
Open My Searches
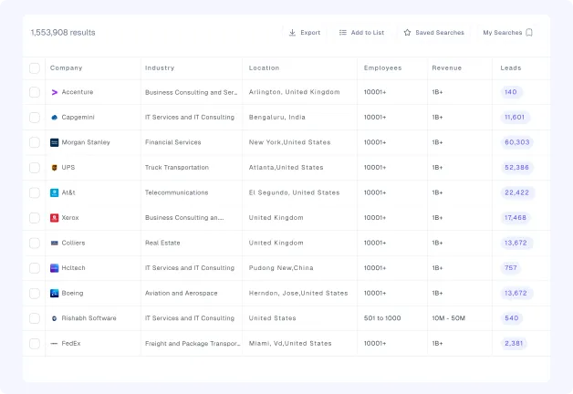[x=507, y=33]
